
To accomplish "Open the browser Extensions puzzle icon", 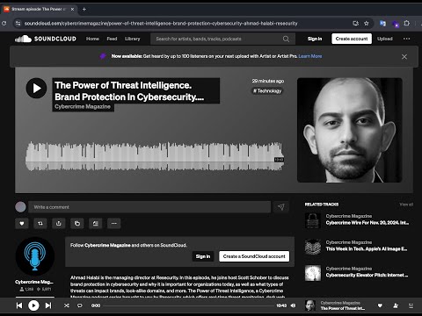I will 407,23.
